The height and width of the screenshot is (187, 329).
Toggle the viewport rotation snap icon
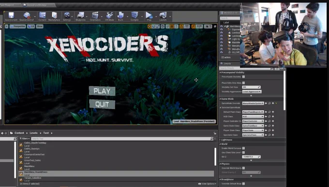[181, 27]
